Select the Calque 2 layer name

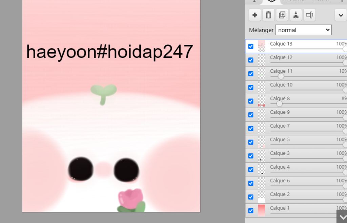[x=280, y=194]
